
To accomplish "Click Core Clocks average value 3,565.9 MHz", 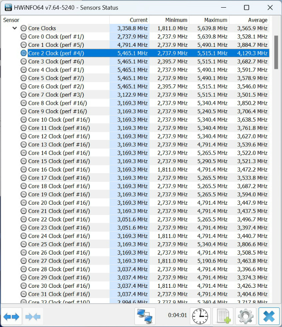I will point(252,28).
